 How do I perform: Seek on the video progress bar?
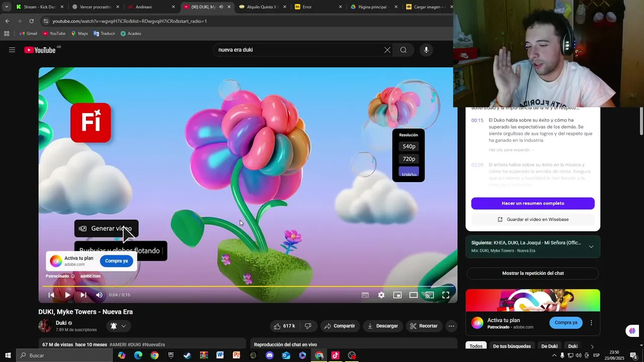tap(248, 287)
